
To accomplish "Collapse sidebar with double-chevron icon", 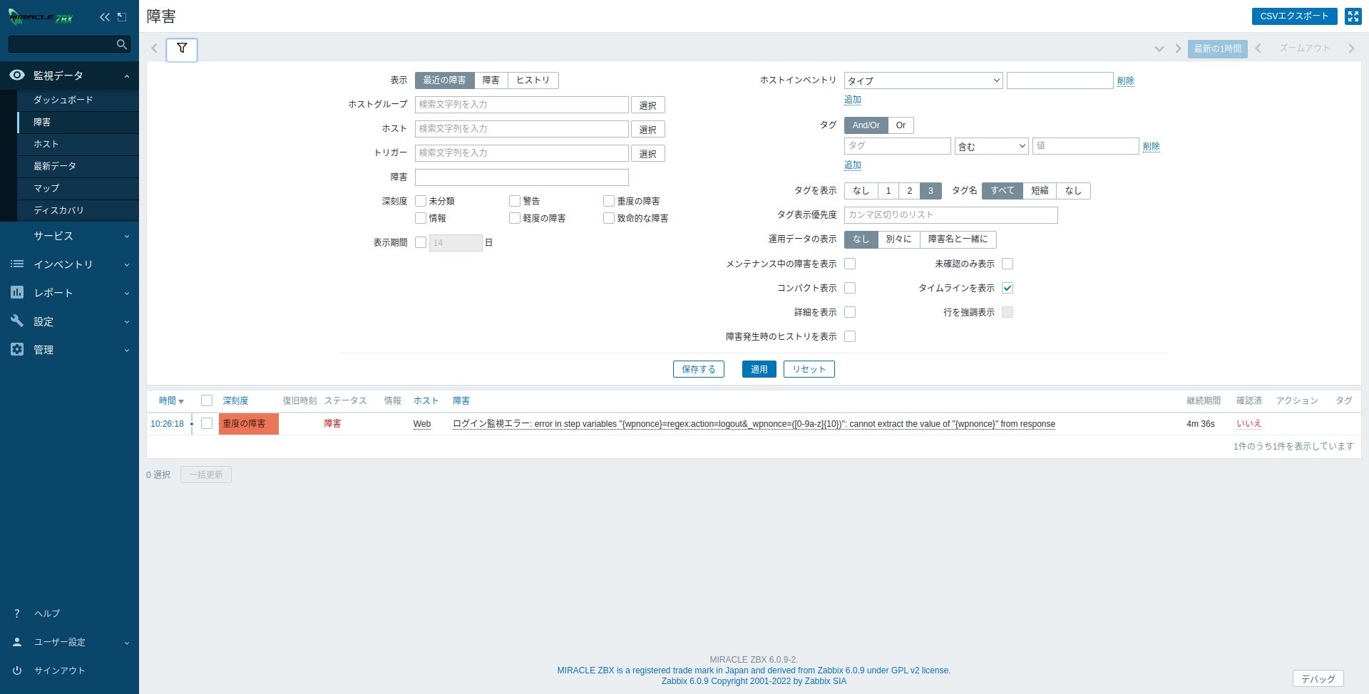I will pyautogui.click(x=105, y=17).
